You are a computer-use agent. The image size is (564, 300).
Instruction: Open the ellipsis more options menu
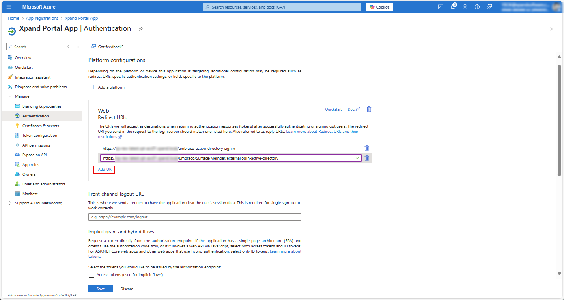pyautogui.click(x=151, y=29)
